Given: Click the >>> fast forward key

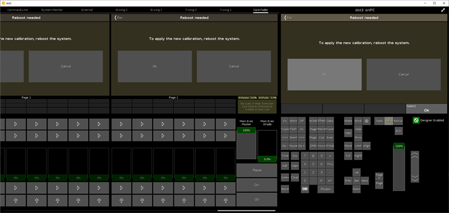Looking at the screenshot, I should (301, 137).
